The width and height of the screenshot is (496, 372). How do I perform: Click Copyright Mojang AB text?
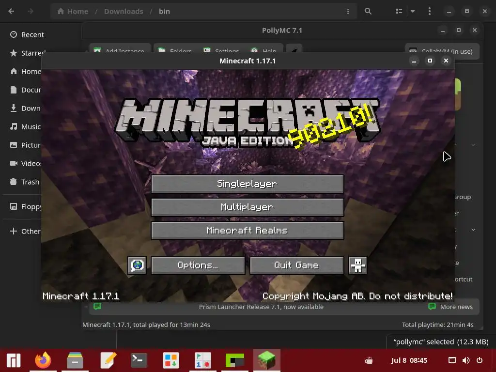pos(357,296)
